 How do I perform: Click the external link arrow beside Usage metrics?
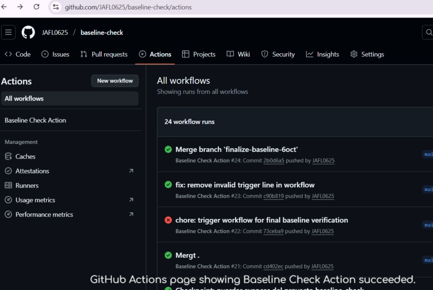(x=131, y=199)
